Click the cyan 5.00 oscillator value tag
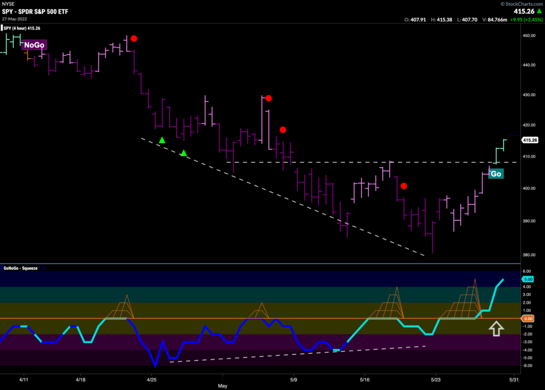Image resolution: width=545 pixels, height=390 pixels. click(527, 279)
